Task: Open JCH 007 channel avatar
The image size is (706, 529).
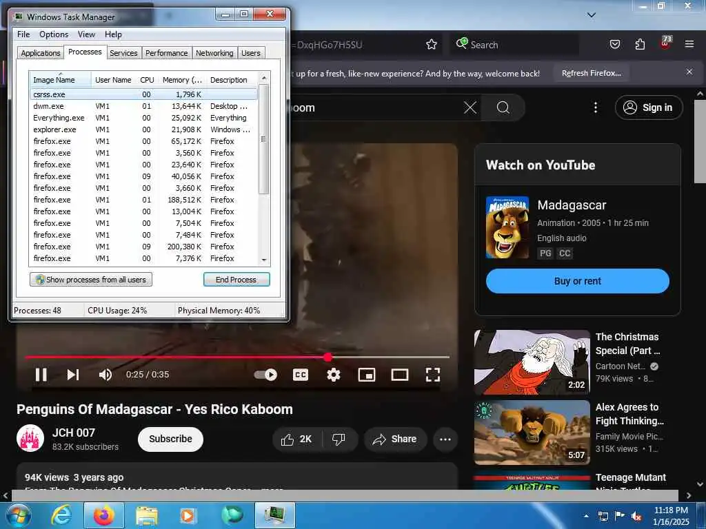Action: pyautogui.click(x=30, y=438)
